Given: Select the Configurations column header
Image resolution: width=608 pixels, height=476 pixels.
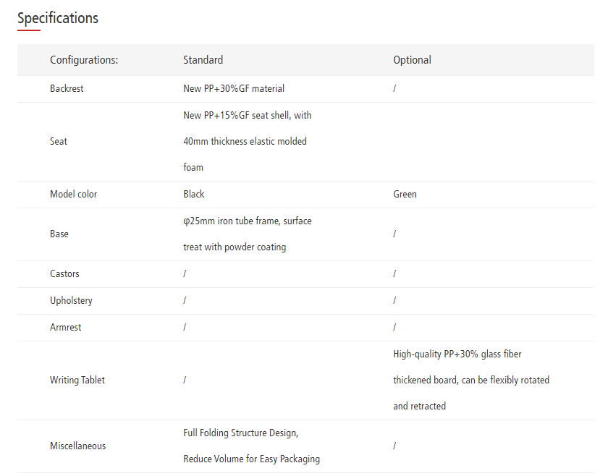Looking at the screenshot, I should (84, 60).
